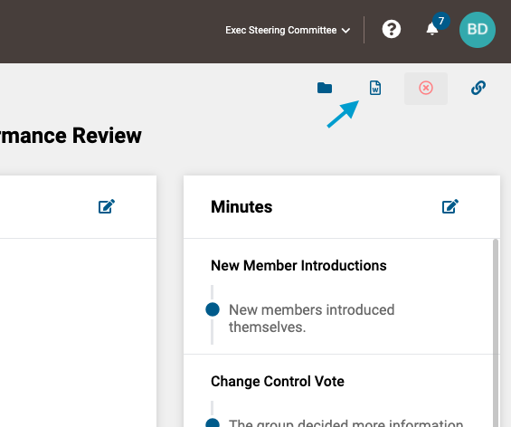Copy meeting link via chain icon
This screenshot has width=511, height=427.
point(478,88)
